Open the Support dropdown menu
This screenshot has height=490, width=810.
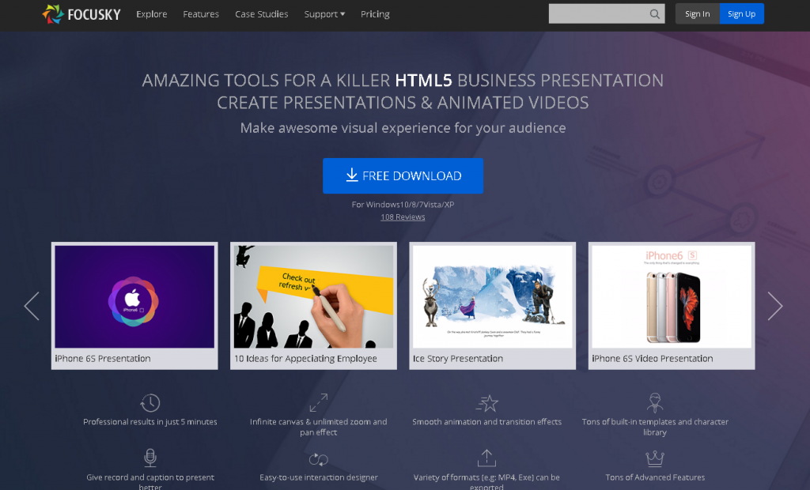tap(324, 13)
